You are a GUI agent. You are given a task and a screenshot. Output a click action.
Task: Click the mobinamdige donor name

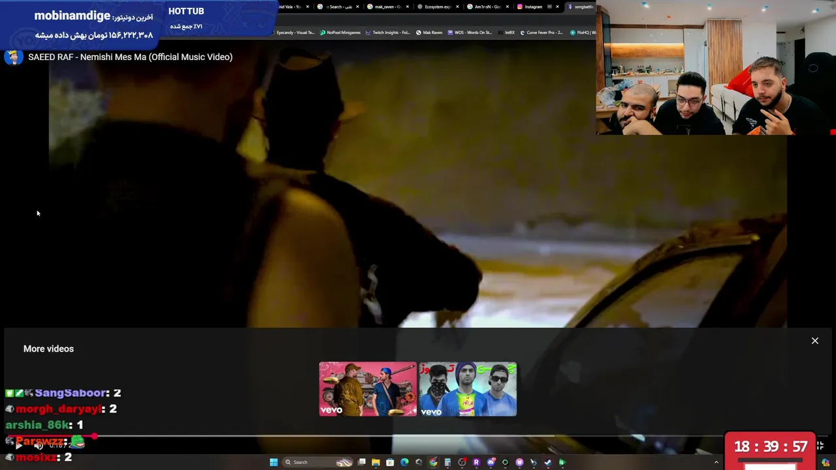tap(72, 16)
